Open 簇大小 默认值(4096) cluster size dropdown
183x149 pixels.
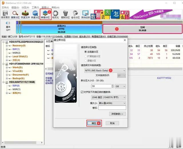click(112, 103)
